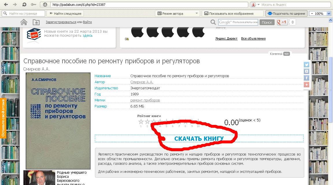Share the book on VKontakte

pyautogui.click(x=306, y=71)
